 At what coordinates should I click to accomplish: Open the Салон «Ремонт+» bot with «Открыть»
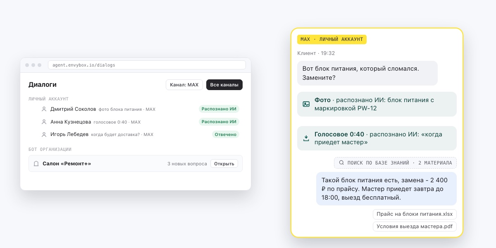coord(224,164)
